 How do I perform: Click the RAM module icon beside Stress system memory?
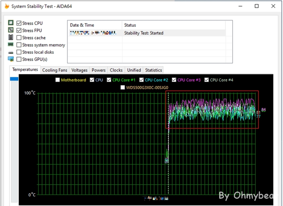click(x=11, y=44)
